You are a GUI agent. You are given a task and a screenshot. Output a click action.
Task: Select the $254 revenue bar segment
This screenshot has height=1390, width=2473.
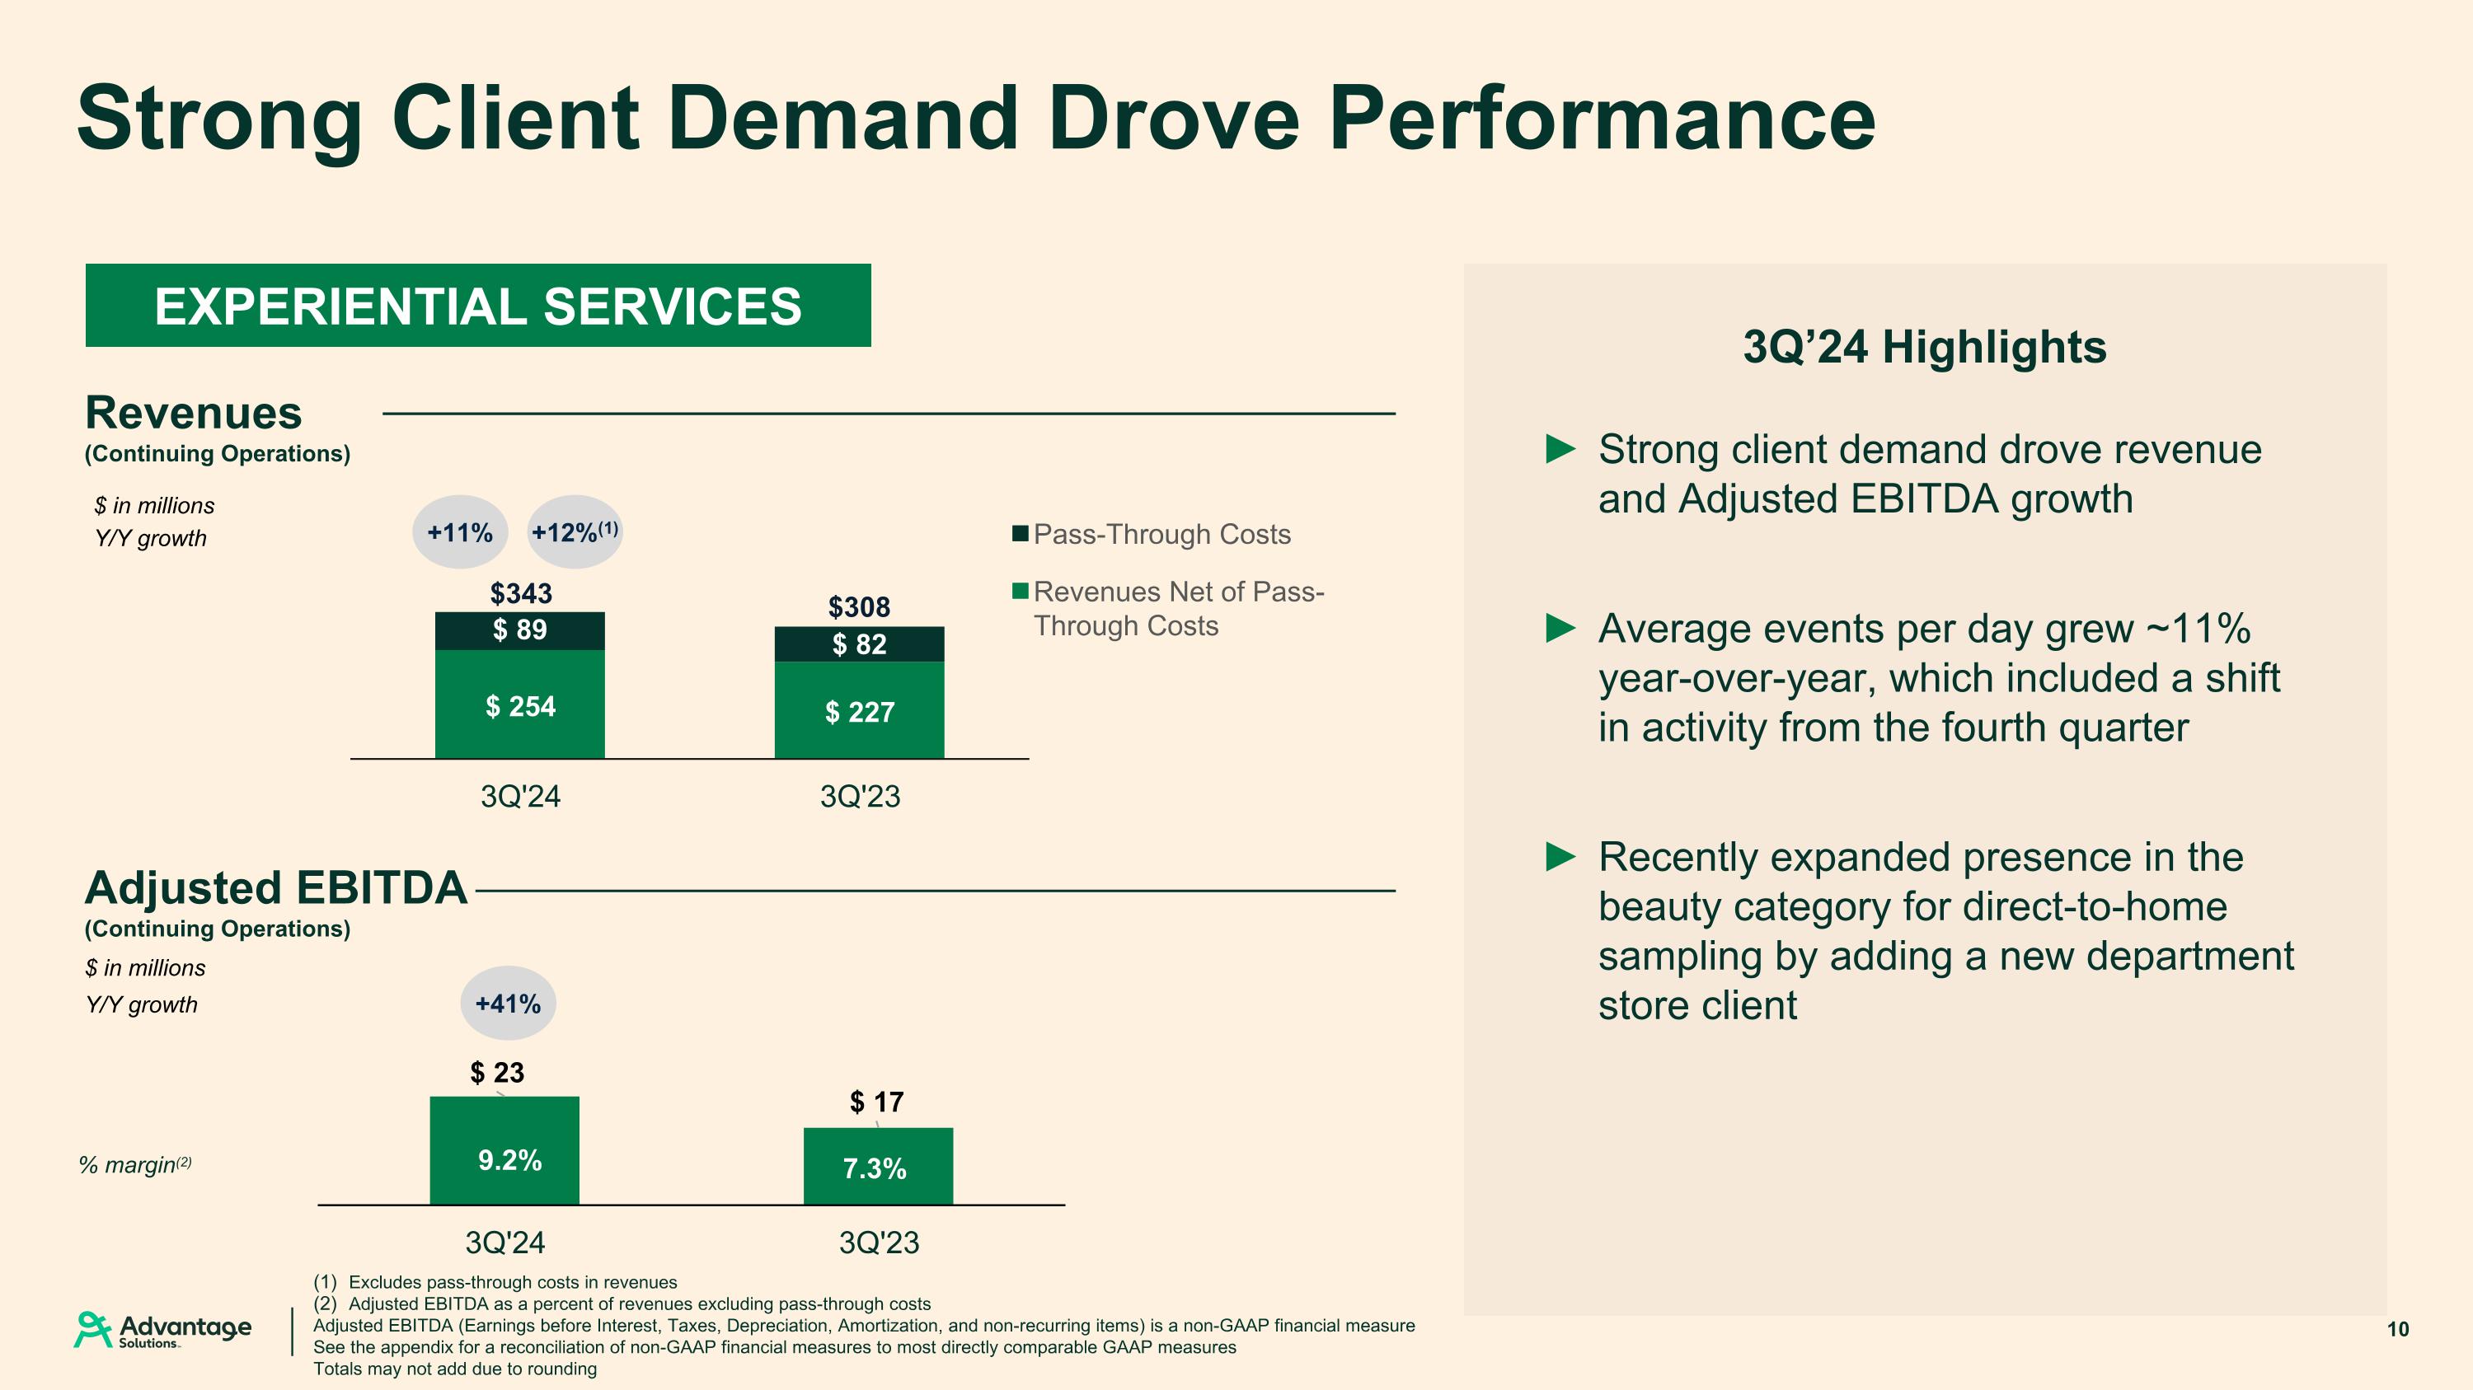519,705
